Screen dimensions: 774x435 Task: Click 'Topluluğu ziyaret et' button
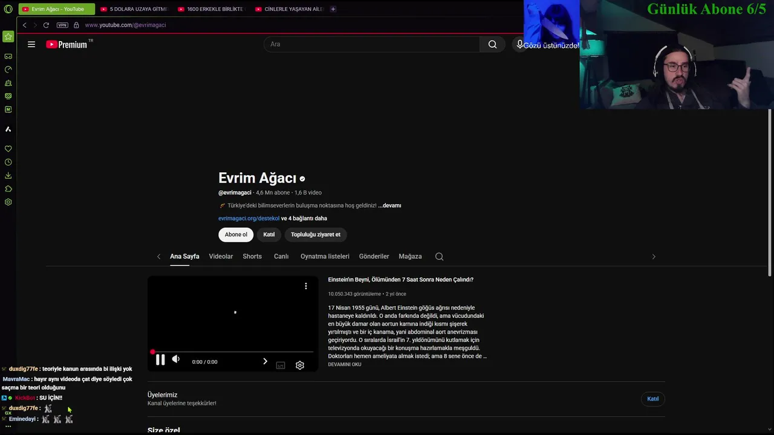pos(316,234)
